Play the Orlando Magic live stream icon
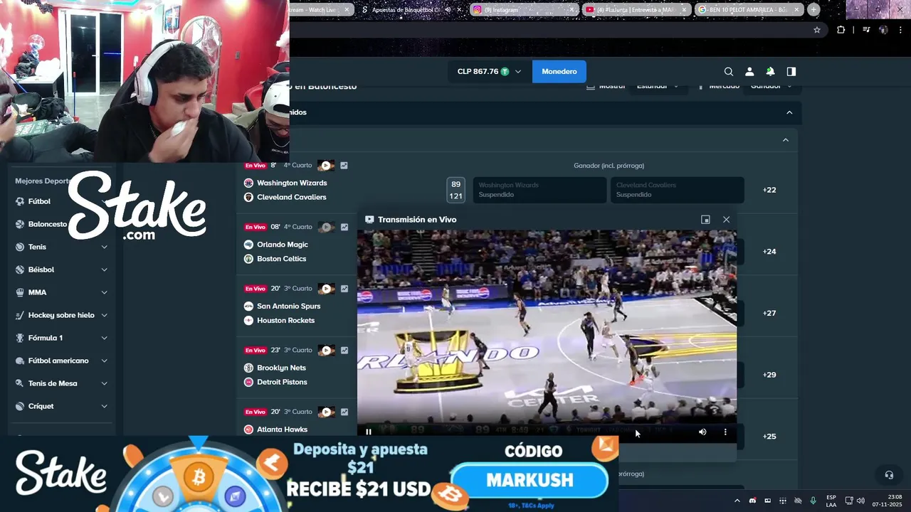Viewport: 911px width, 512px height. 326,227
